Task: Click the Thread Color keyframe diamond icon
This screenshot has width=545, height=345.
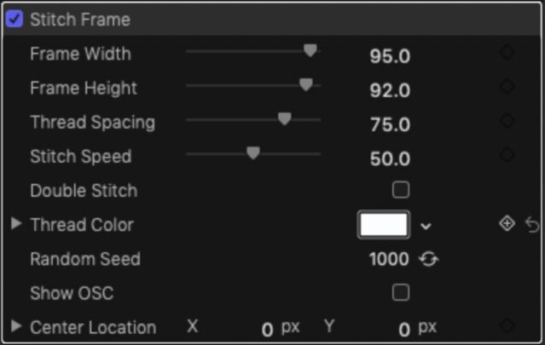Action: tap(507, 224)
